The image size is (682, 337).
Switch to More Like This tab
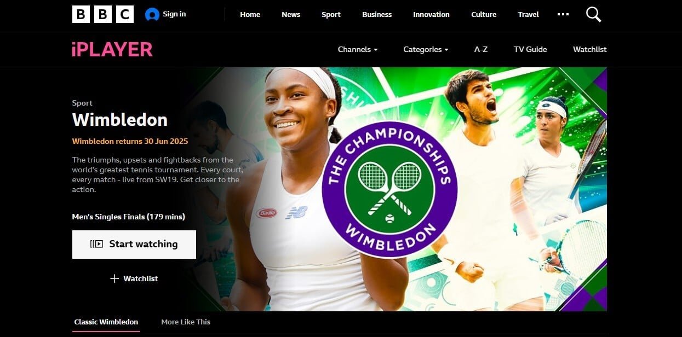coord(186,322)
